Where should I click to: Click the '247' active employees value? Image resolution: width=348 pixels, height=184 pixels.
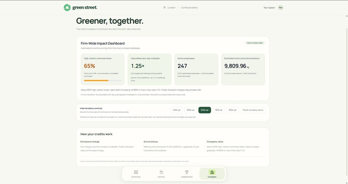point(182,66)
